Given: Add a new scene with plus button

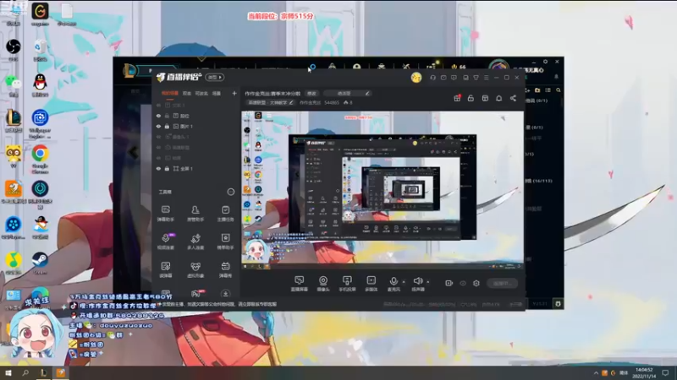Looking at the screenshot, I should click(234, 93).
